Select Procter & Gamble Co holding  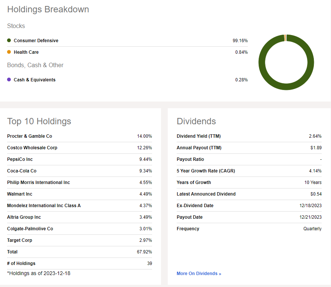pyautogui.click(x=29, y=136)
